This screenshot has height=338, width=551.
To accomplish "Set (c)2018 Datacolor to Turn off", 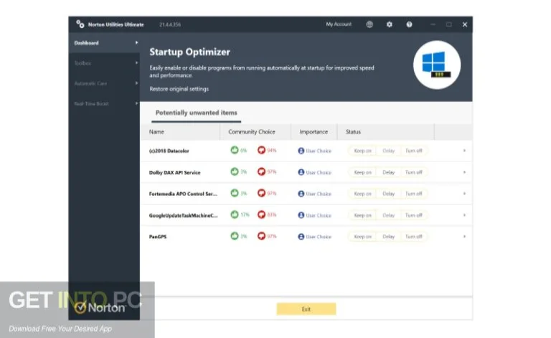I will click(413, 151).
